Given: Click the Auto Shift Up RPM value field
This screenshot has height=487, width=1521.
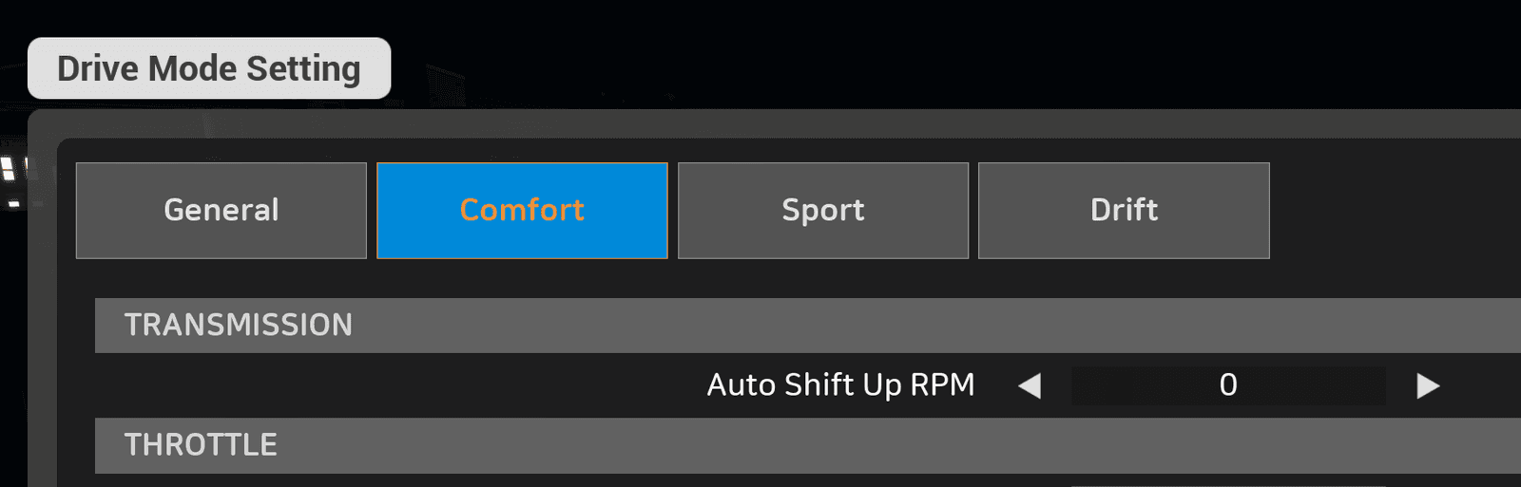Looking at the screenshot, I should [1228, 385].
